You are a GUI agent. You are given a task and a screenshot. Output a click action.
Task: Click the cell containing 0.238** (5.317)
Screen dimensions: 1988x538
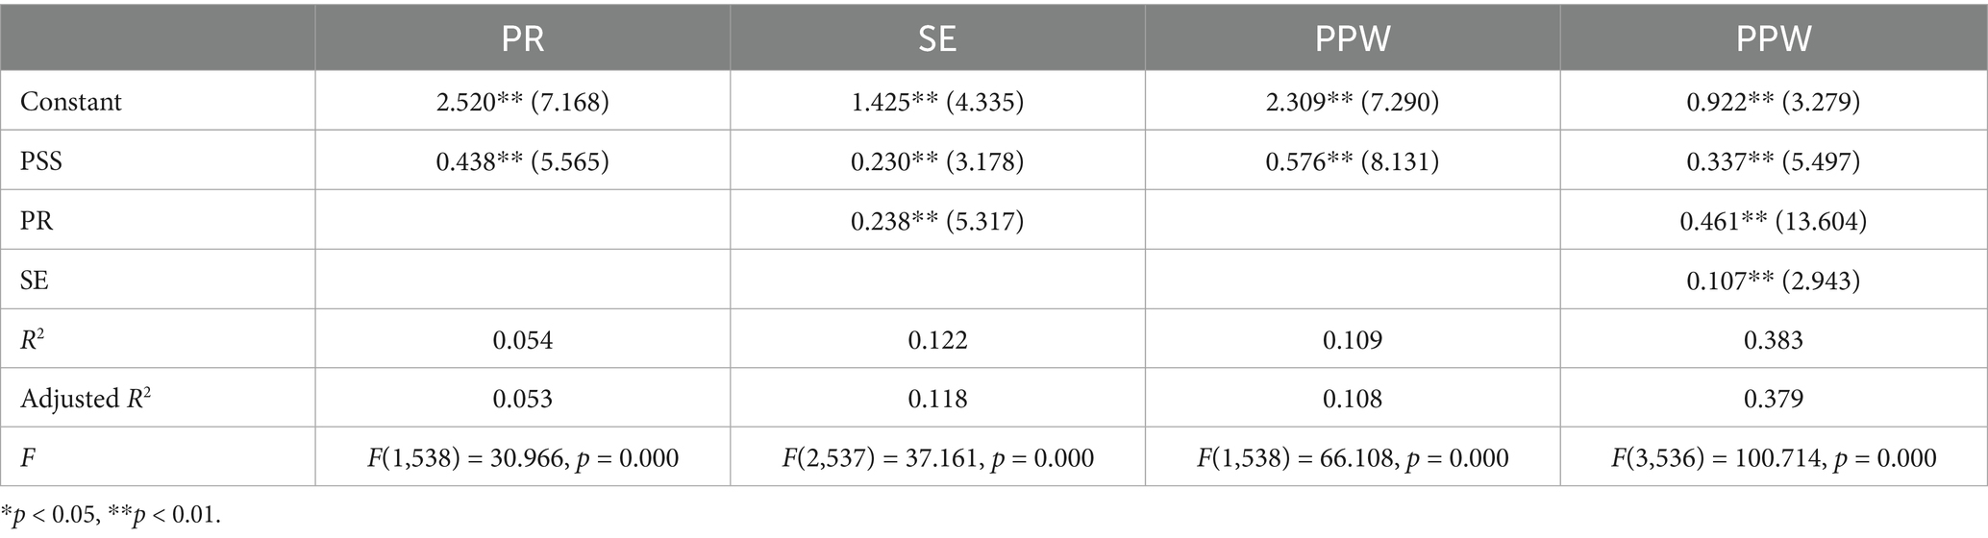point(937,221)
